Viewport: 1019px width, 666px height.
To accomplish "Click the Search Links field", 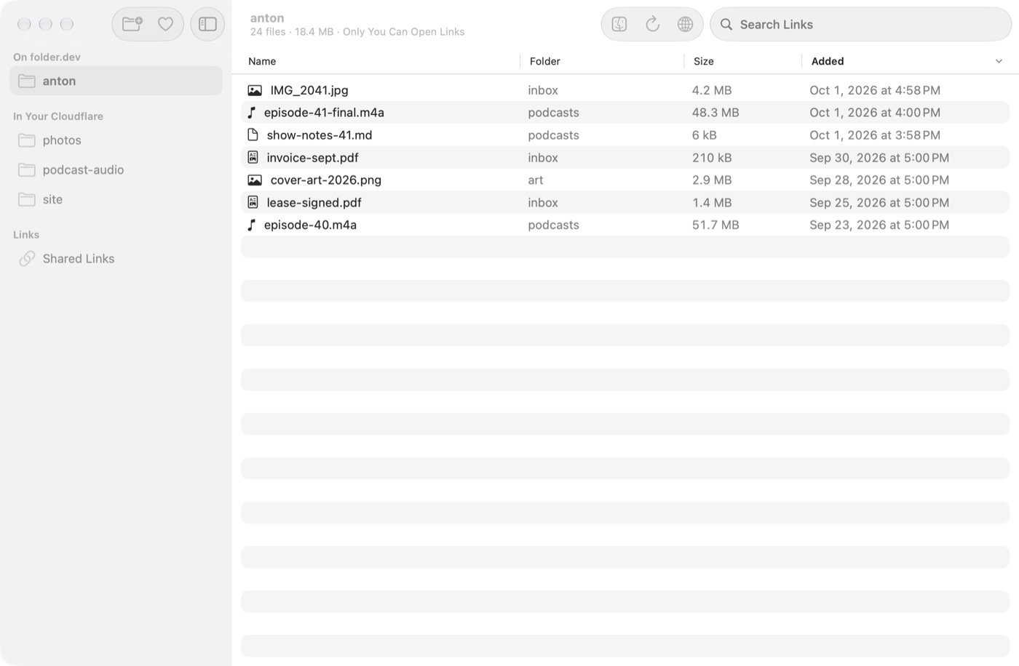I will [860, 24].
